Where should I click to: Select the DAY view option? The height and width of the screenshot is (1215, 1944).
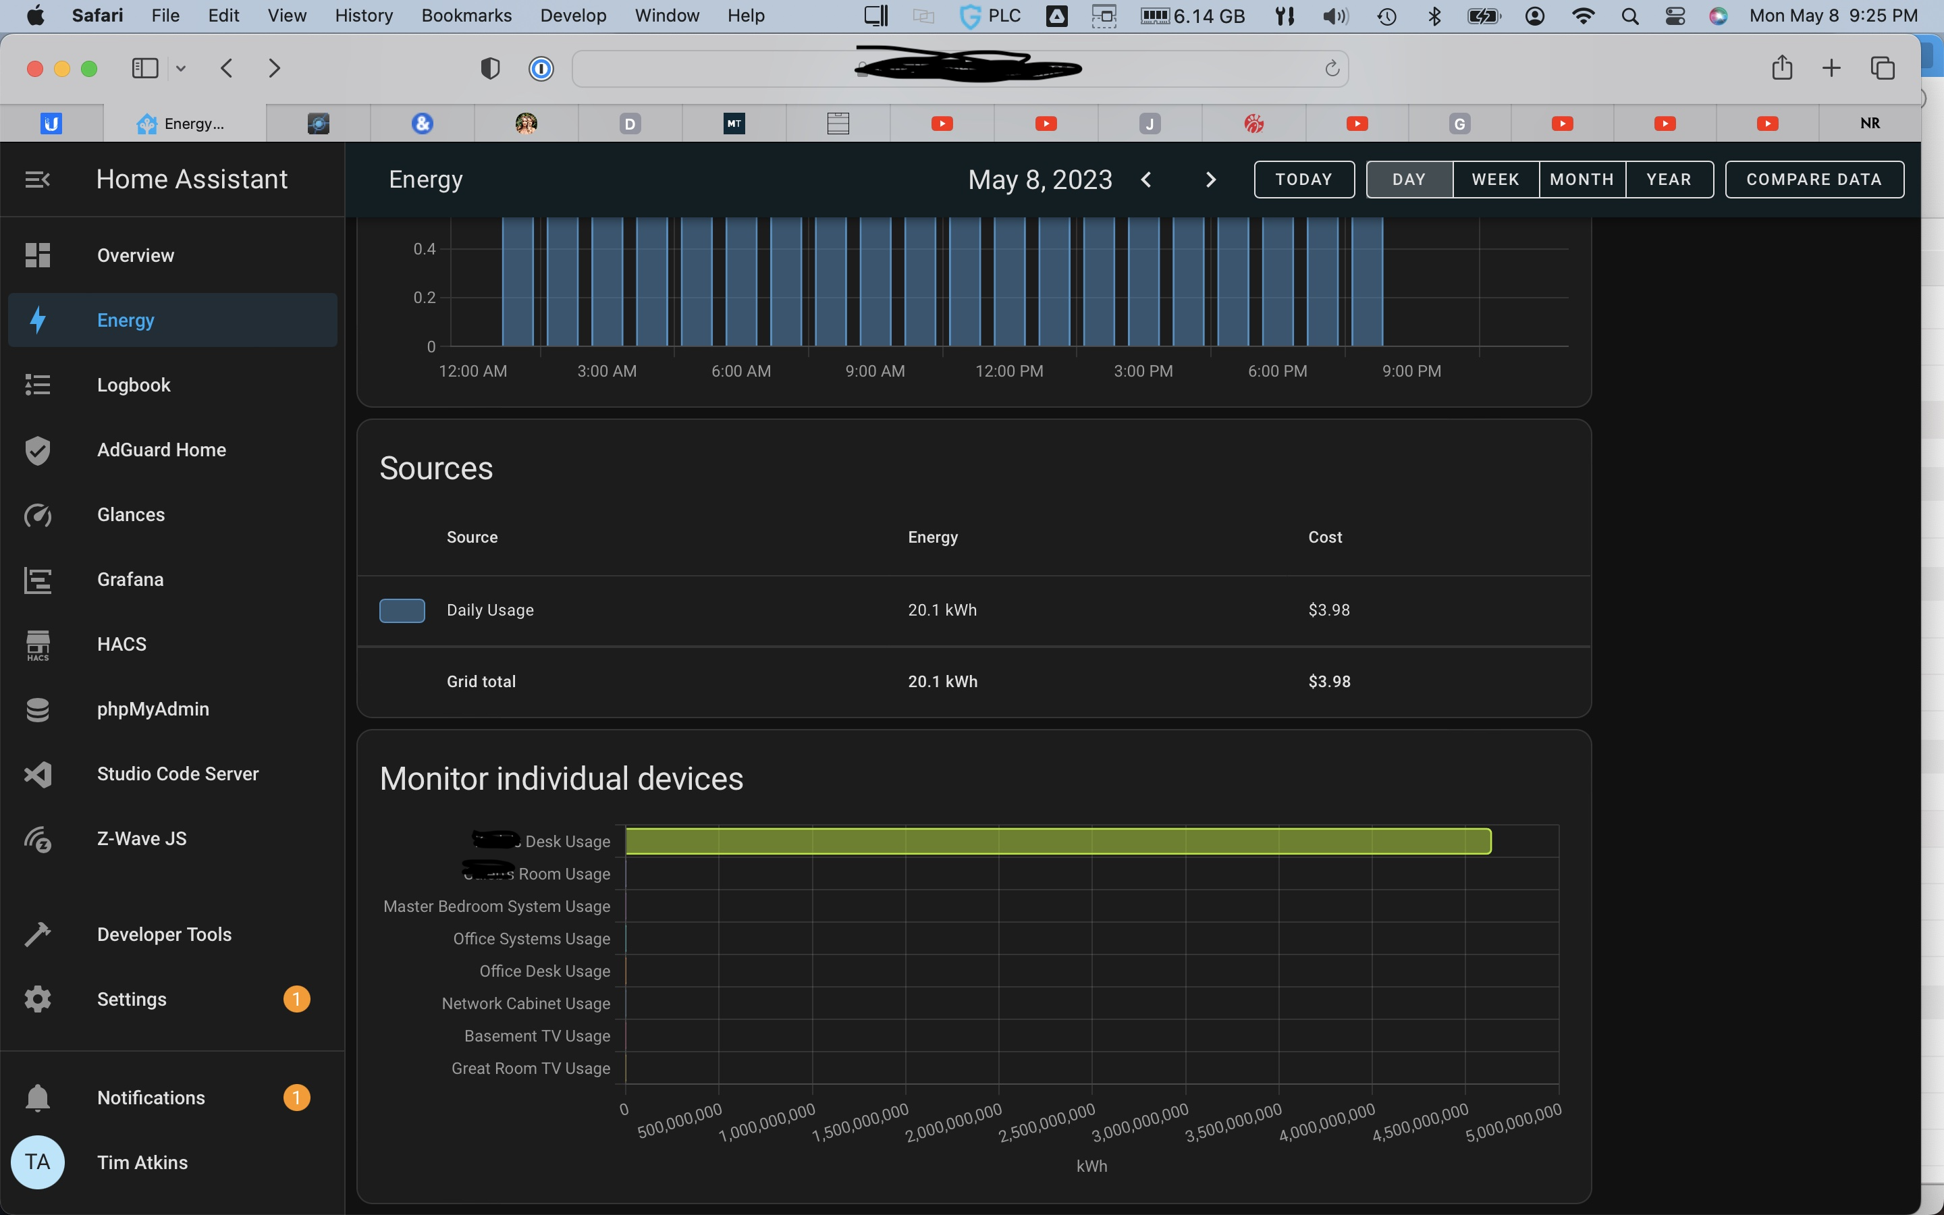(1409, 179)
